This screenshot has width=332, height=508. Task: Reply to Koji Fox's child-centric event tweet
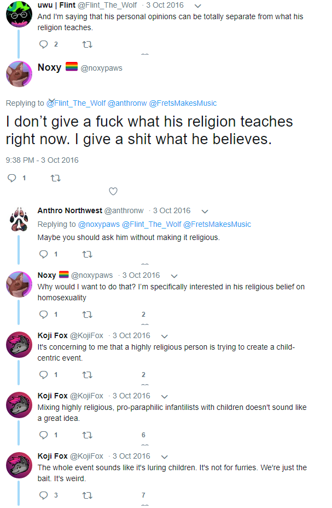coord(44,375)
